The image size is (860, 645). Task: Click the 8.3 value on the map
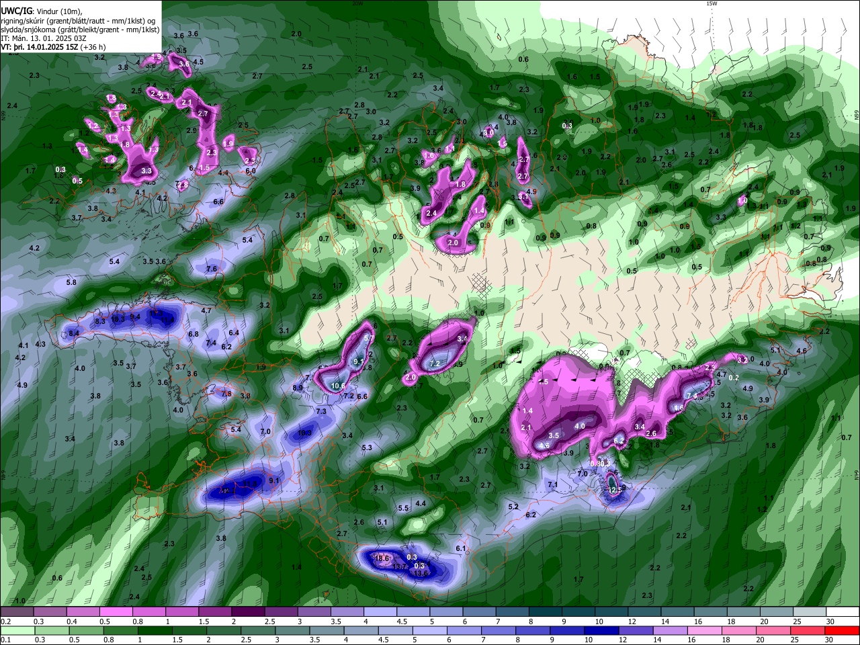(100, 321)
